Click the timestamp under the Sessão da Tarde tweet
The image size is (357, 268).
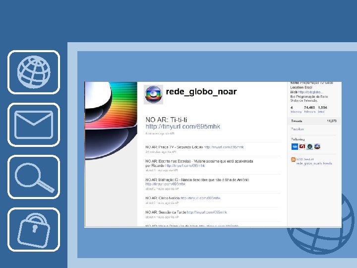(162, 217)
